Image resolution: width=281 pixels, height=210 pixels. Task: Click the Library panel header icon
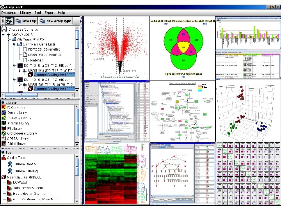pyautogui.click(x=3, y=103)
